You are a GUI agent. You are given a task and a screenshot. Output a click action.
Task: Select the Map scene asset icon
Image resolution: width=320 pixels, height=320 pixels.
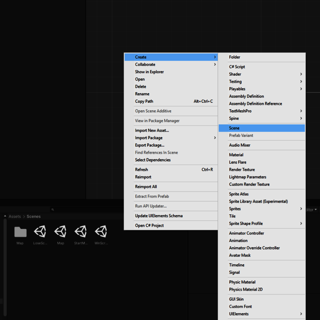[x=60, y=232]
